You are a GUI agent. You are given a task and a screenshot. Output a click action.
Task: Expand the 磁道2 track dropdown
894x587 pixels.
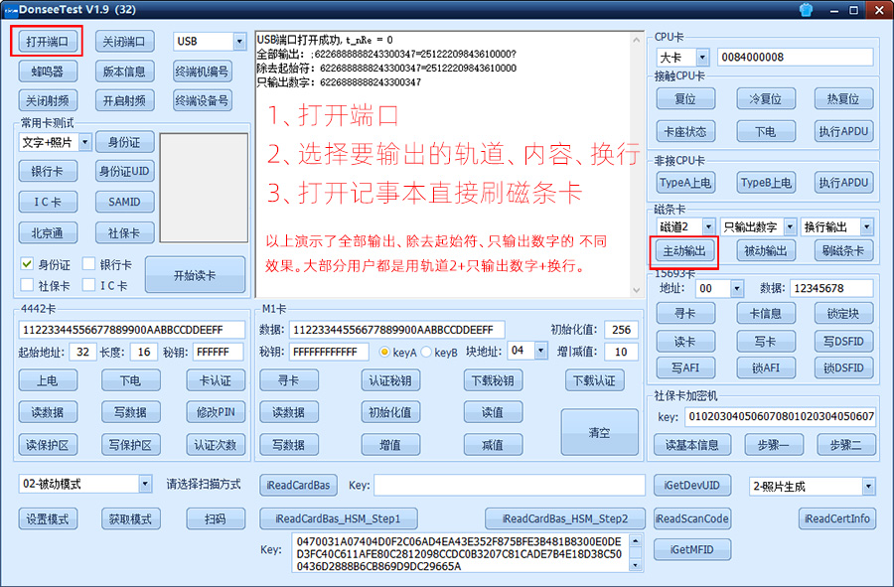[x=708, y=226]
